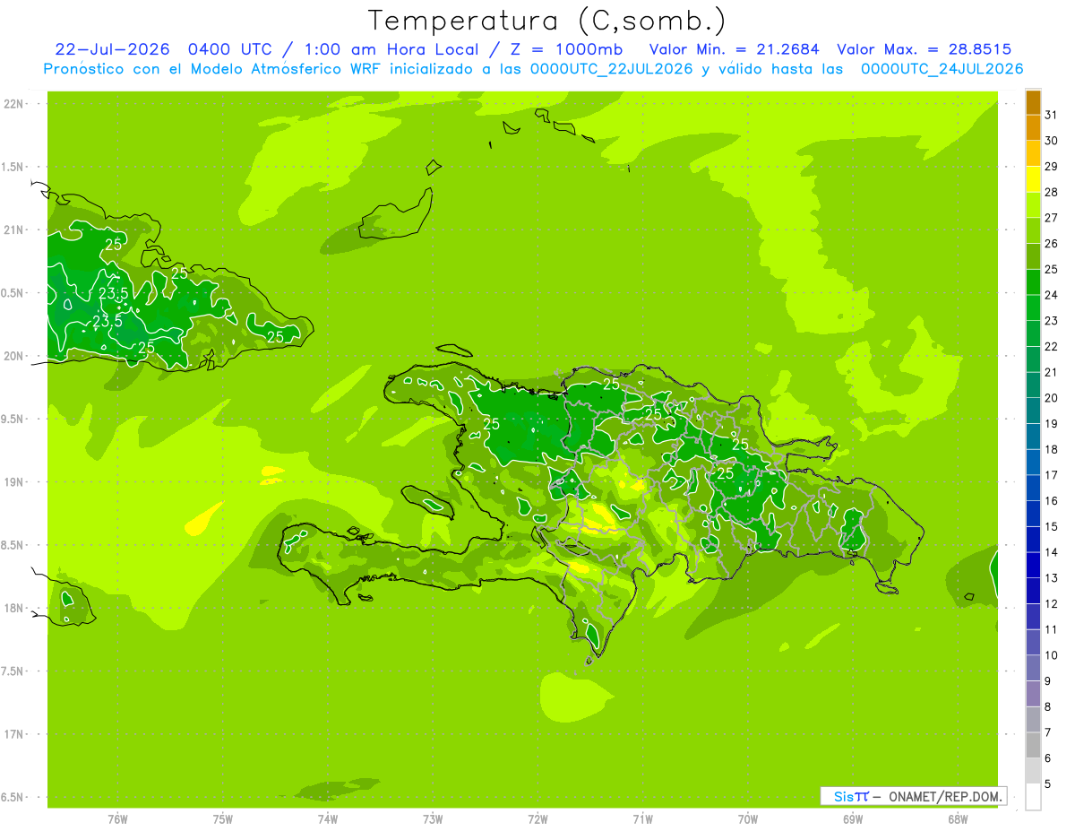1075x831 pixels.
Task: Click the title Temperatura (C,somb.)
Action: coord(547,21)
